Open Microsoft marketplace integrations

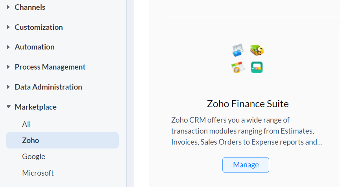pos(38,173)
